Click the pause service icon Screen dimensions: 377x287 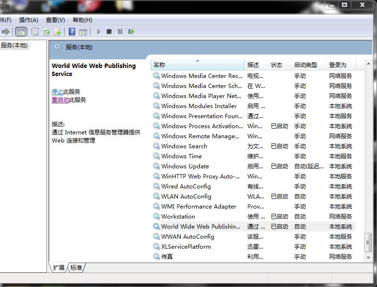(x=120, y=32)
